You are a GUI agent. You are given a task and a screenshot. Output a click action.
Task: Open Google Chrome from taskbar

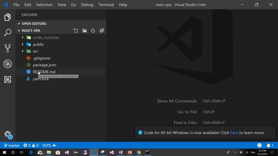pyautogui.click(x=139, y=152)
